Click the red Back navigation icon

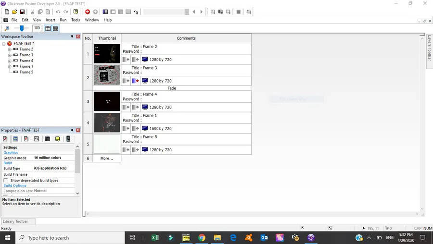[88, 12]
